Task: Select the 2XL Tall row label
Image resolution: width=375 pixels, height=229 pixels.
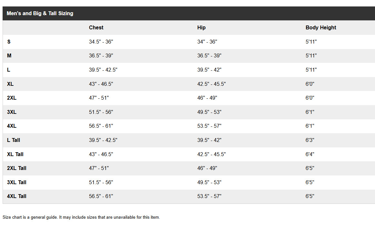Action: pyautogui.click(x=17, y=168)
